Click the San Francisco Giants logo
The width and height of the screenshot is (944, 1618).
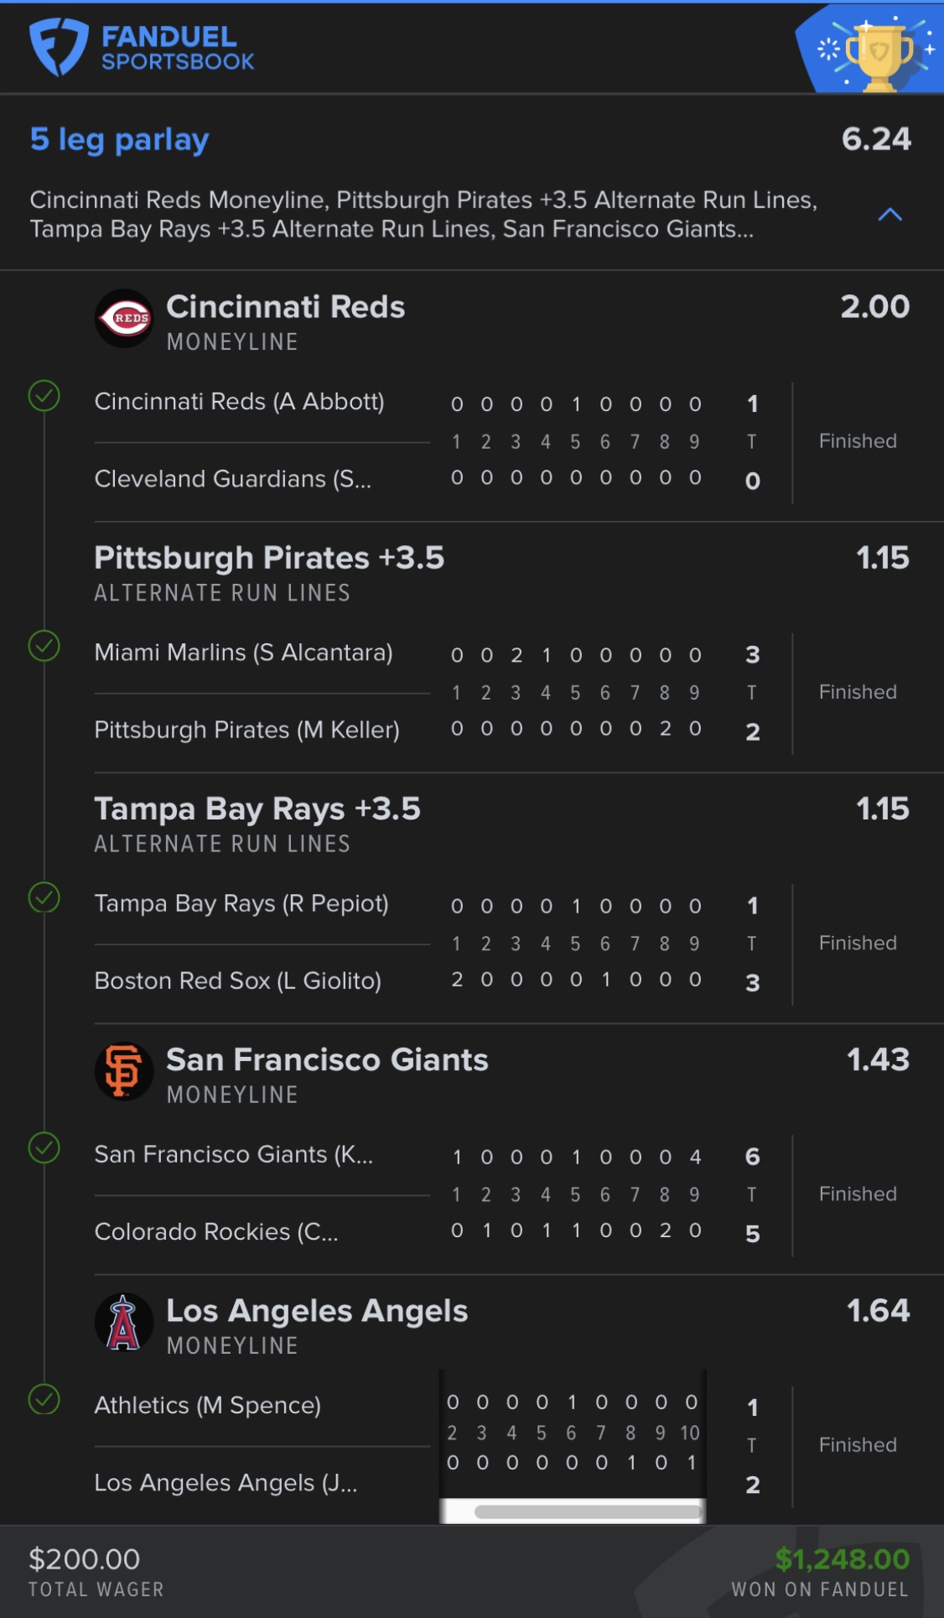(x=124, y=1071)
